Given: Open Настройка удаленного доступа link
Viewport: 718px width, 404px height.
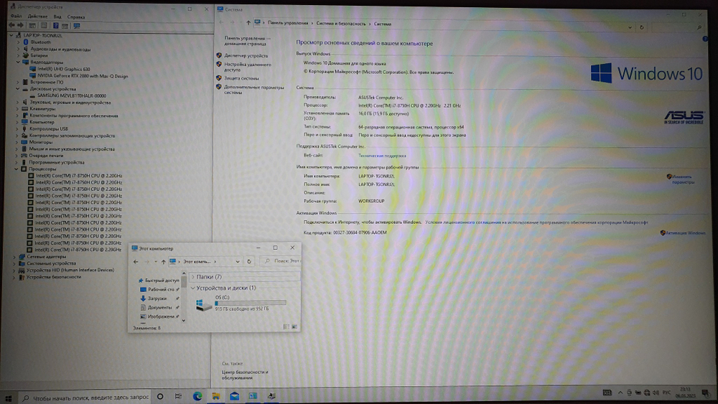Looking at the screenshot, I should click(x=247, y=67).
